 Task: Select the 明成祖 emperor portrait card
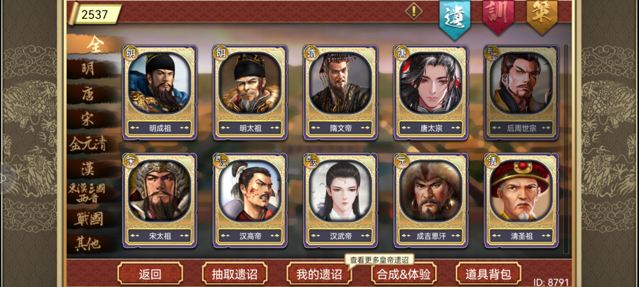(159, 92)
